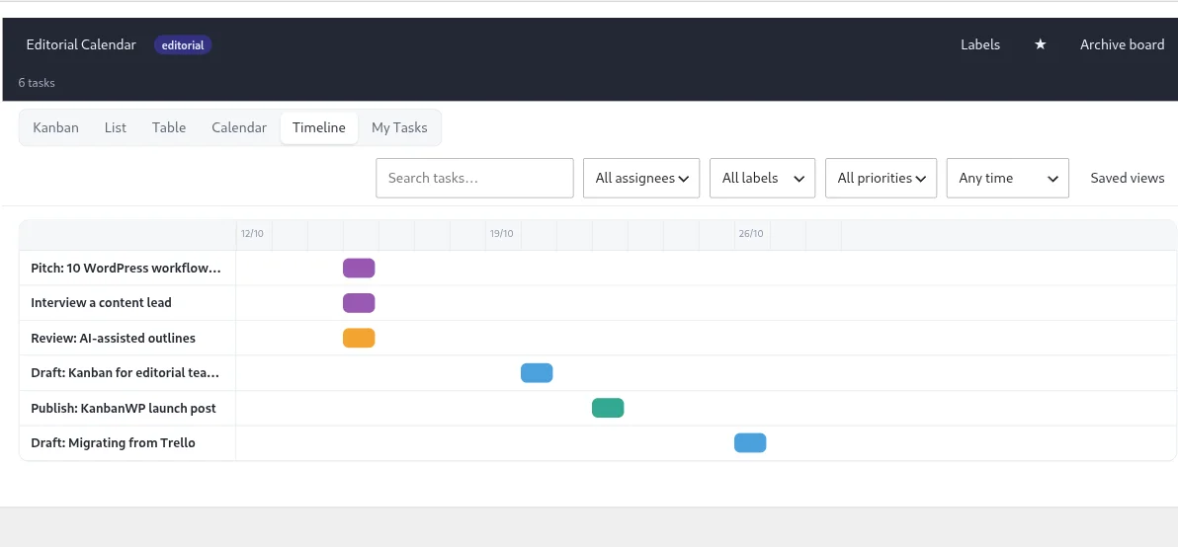Star the Editorial Calendar board
The image size is (1178, 547).
pyautogui.click(x=1040, y=45)
